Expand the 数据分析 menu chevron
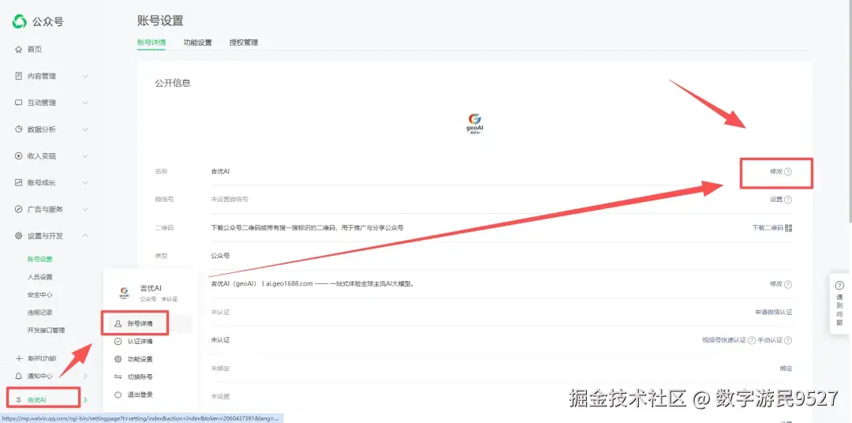The width and height of the screenshot is (852, 423). point(85,129)
